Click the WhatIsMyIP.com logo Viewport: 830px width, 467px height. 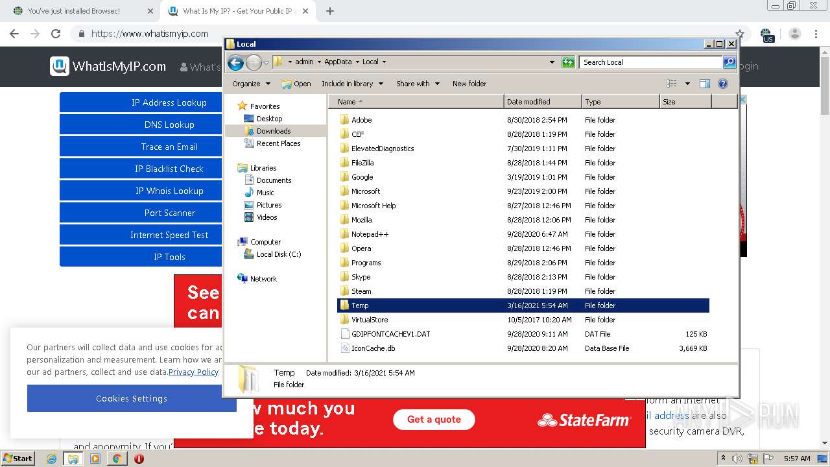click(x=108, y=66)
